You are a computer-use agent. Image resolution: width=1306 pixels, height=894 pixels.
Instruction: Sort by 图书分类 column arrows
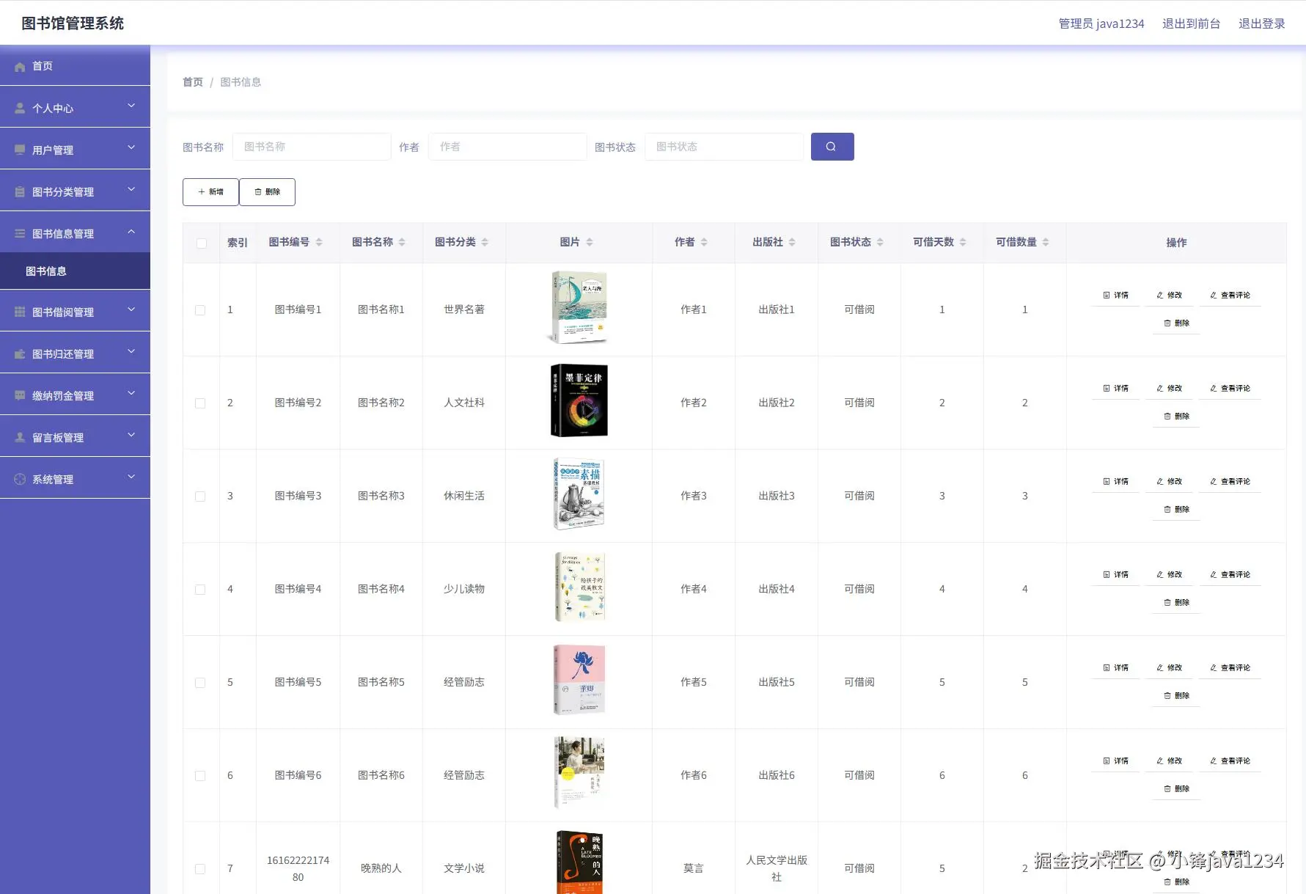[485, 242]
